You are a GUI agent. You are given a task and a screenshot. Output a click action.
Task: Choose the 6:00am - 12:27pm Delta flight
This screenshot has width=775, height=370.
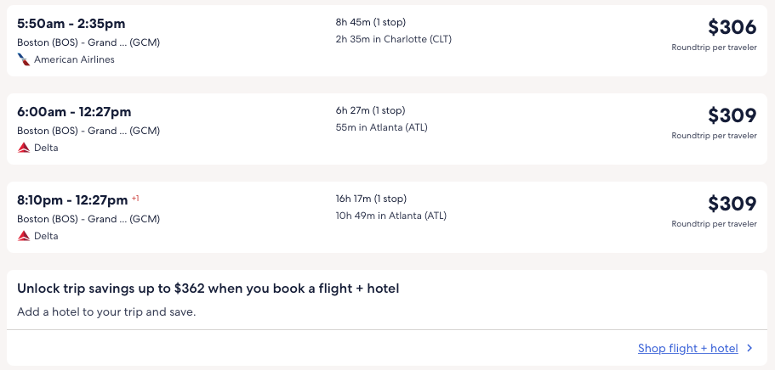click(74, 111)
